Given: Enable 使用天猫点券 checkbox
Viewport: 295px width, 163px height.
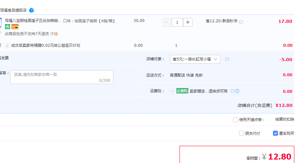Looking at the screenshot, I should click(x=235, y=120).
